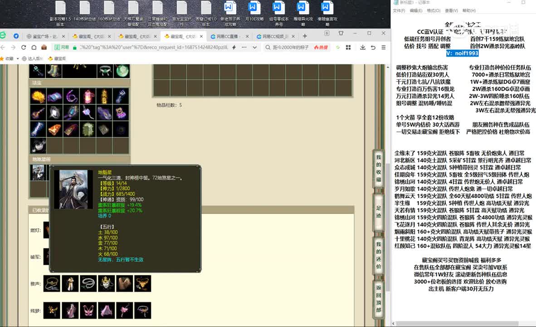Click the white mask item in 雅声 row
This screenshot has width=536, height=327.
click(x=106, y=283)
